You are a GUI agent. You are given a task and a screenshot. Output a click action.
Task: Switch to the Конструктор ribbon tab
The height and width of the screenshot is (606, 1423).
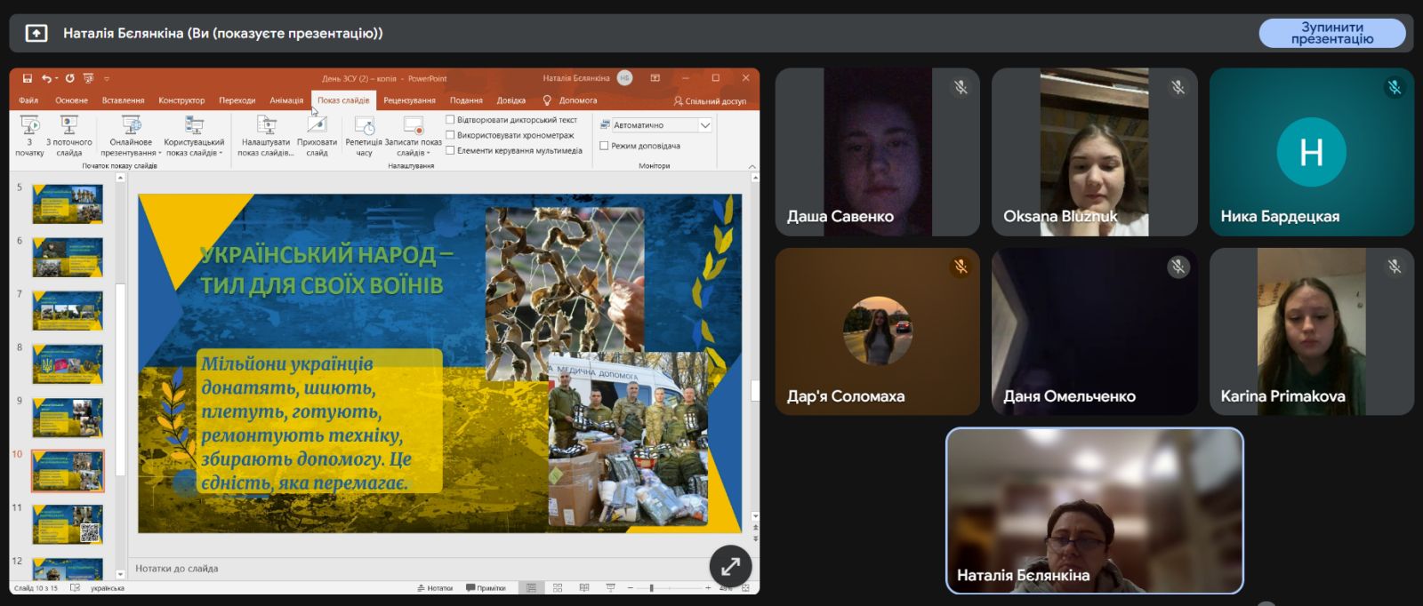181,100
